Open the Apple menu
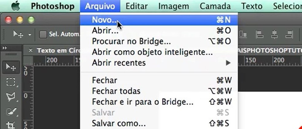This screenshot has height=129, width=302. click(16, 6)
